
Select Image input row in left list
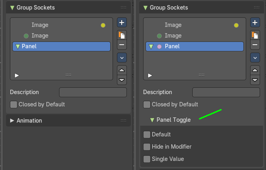tap(61, 36)
